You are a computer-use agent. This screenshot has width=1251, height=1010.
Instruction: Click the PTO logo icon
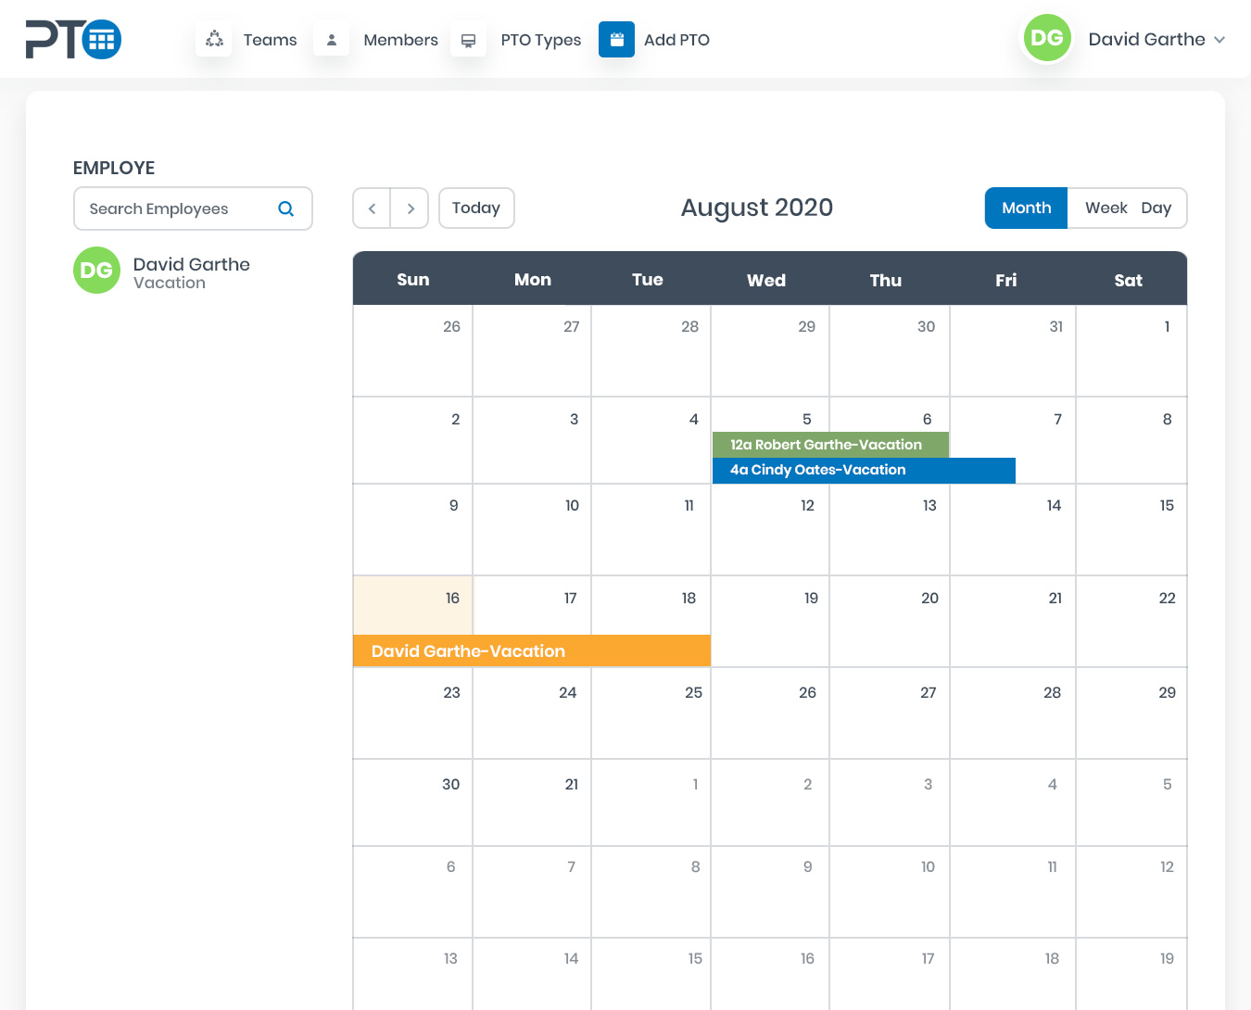tap(73, 39)
